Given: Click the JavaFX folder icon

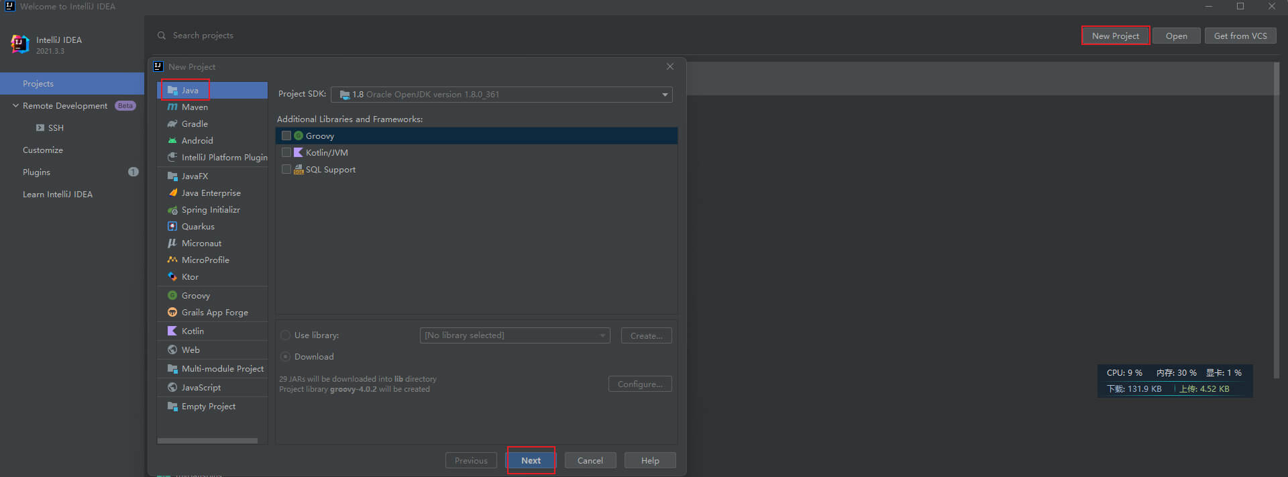Looking at the screenshot, I should (x=172, y=176).
